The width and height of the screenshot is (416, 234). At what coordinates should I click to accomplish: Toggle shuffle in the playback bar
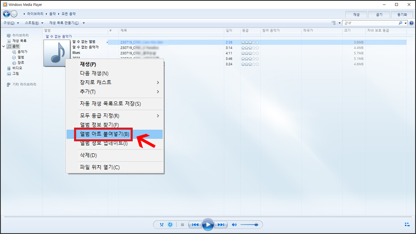161,225
